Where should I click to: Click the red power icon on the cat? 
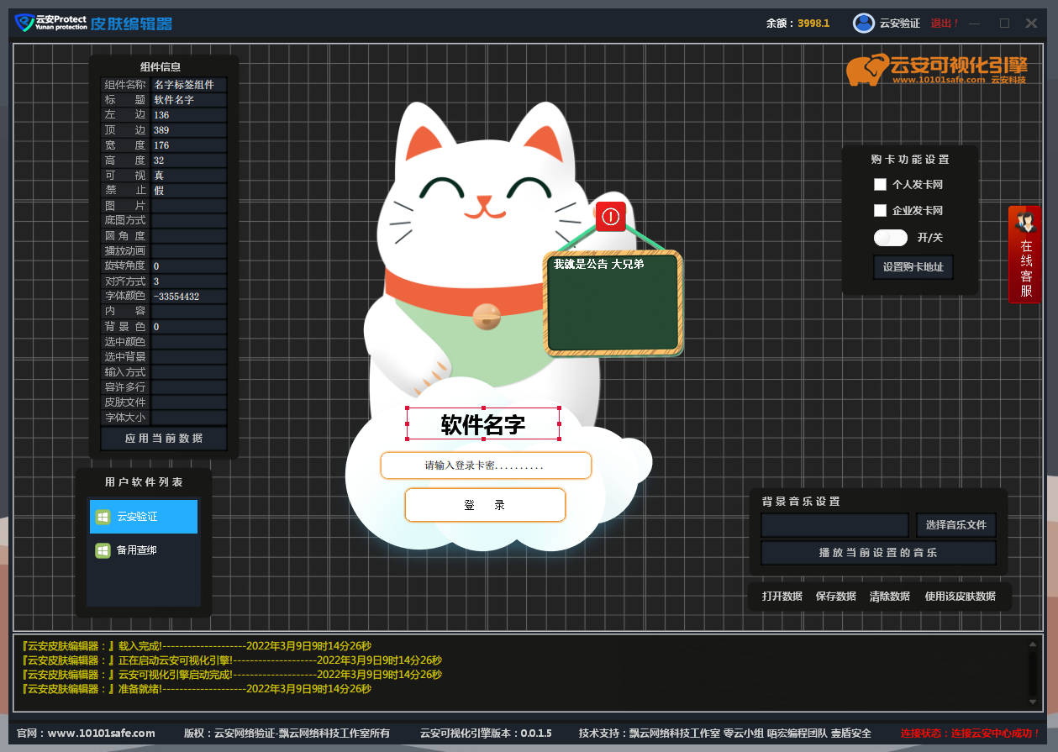(x=610, y=216)
